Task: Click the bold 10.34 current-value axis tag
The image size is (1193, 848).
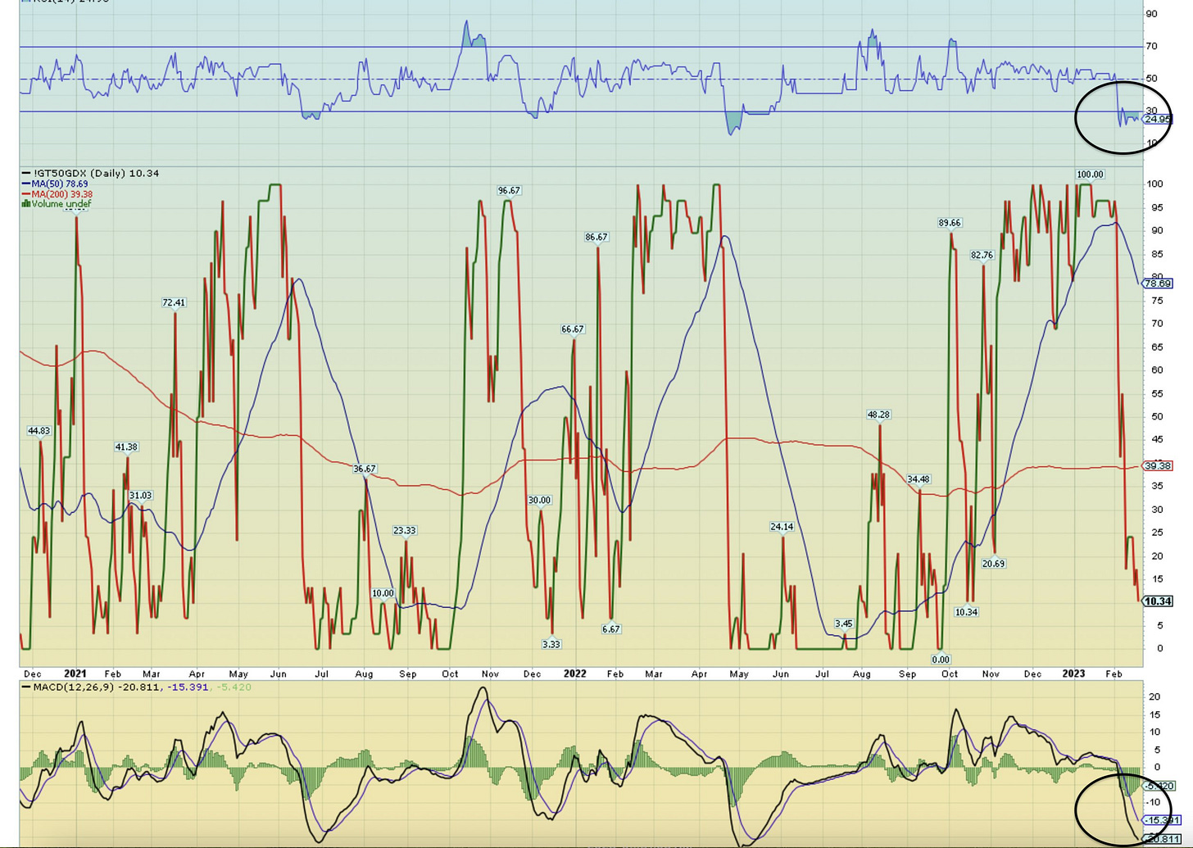Action: coord(1158,601)
